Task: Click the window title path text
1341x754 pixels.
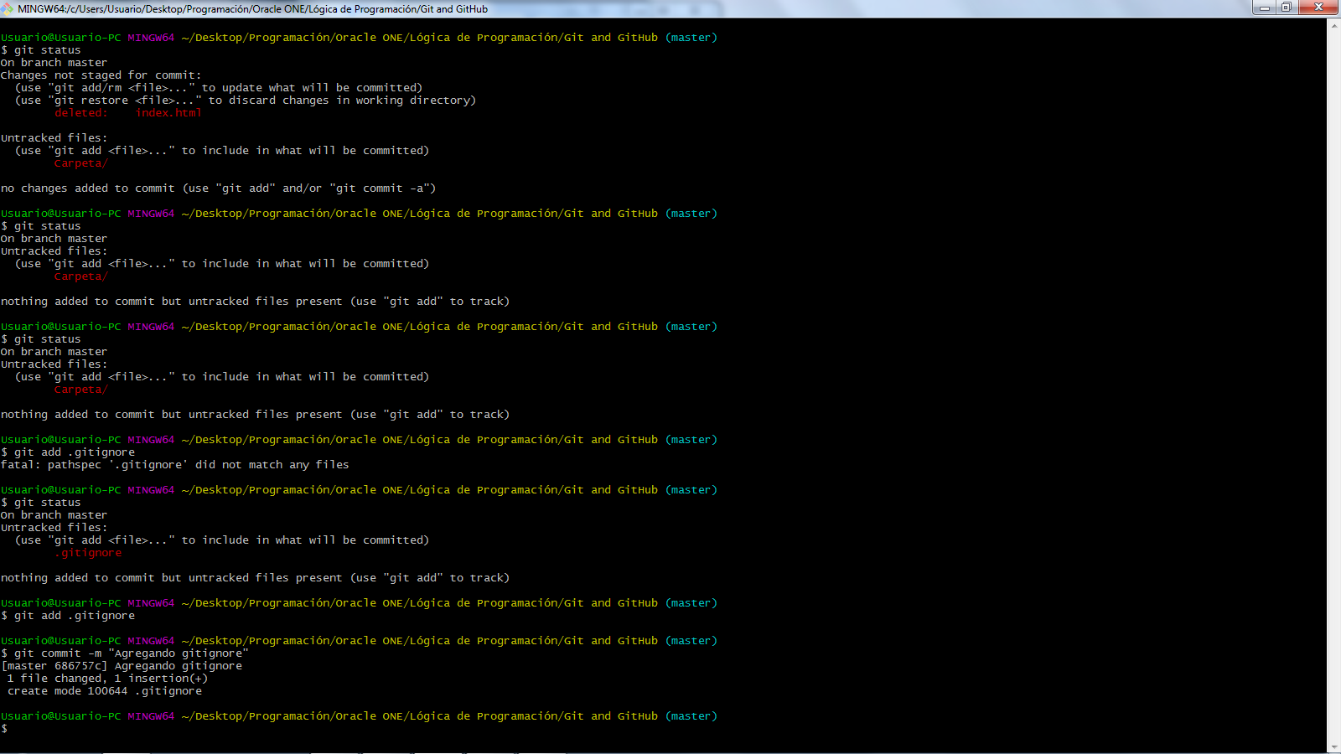Action: tap(252, 9)
